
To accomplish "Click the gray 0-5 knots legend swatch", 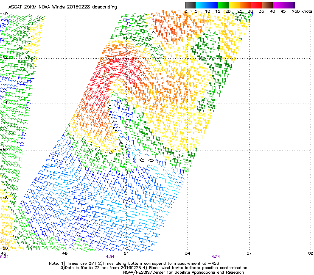I will tap(190, 5).
